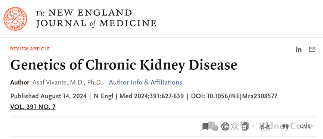
Task: Click the NEJM red circular seal logo
Action: 15,19
